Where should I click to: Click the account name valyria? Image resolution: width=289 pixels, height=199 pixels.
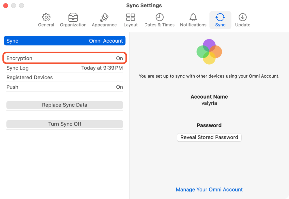209,103
